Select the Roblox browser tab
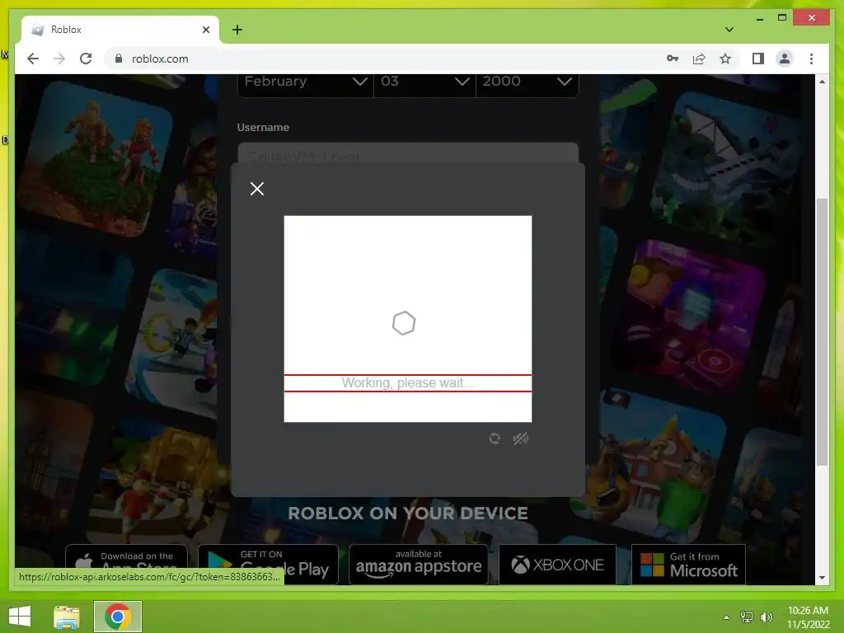Viewport: 844px width, 633px height. click(120, 30)
